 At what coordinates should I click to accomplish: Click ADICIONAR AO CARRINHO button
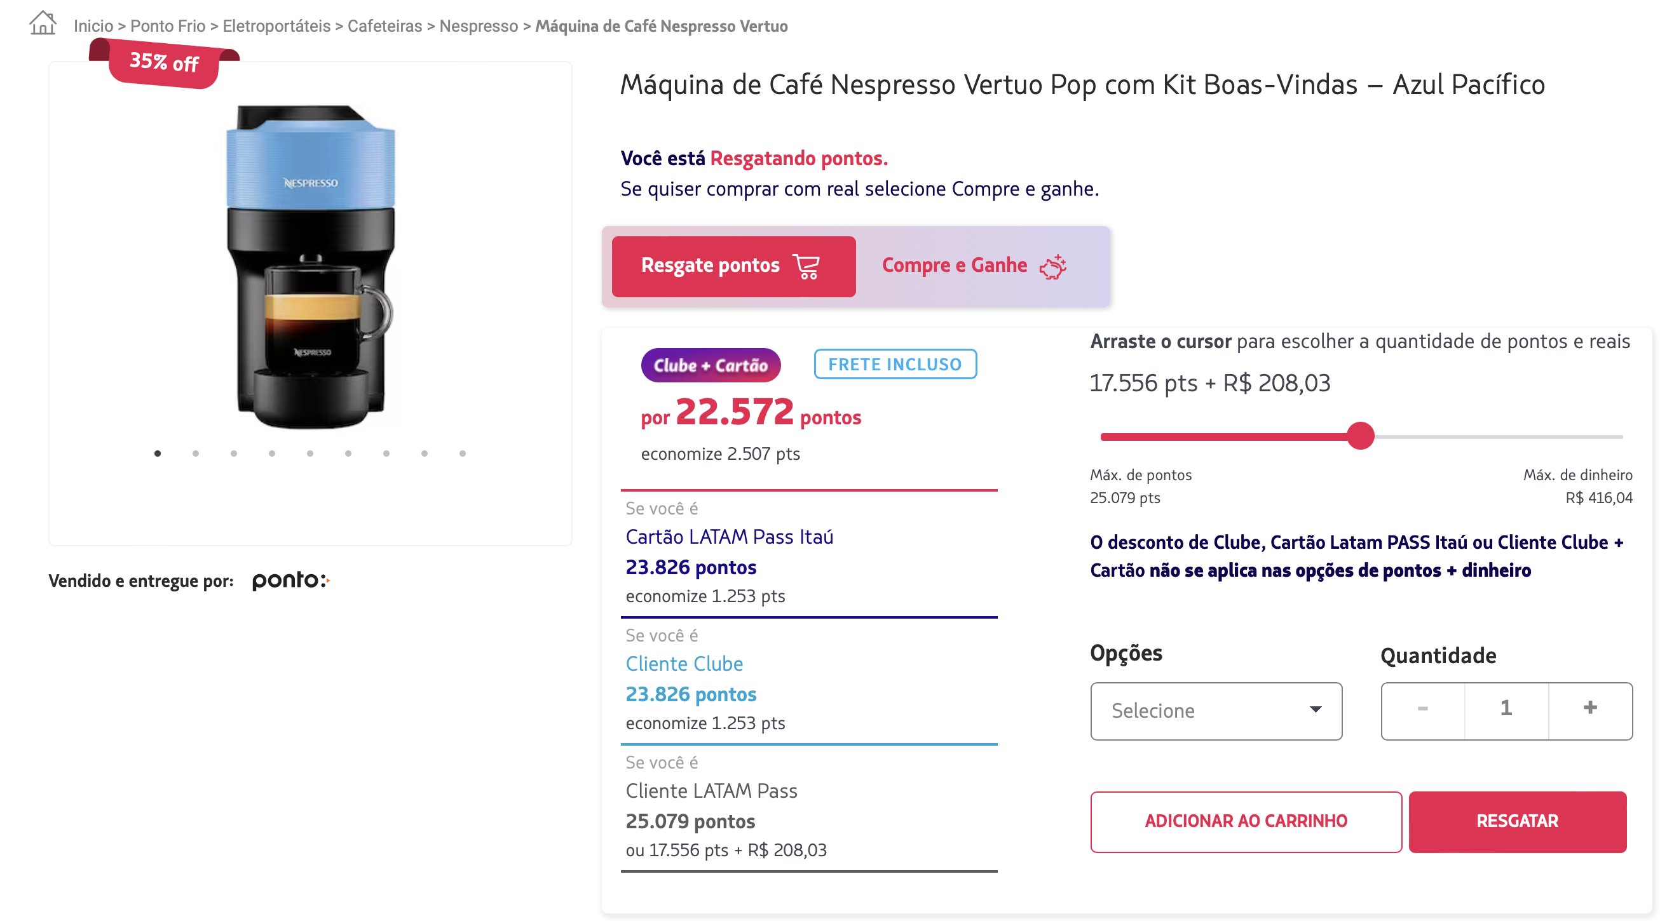pos(1246,821)
